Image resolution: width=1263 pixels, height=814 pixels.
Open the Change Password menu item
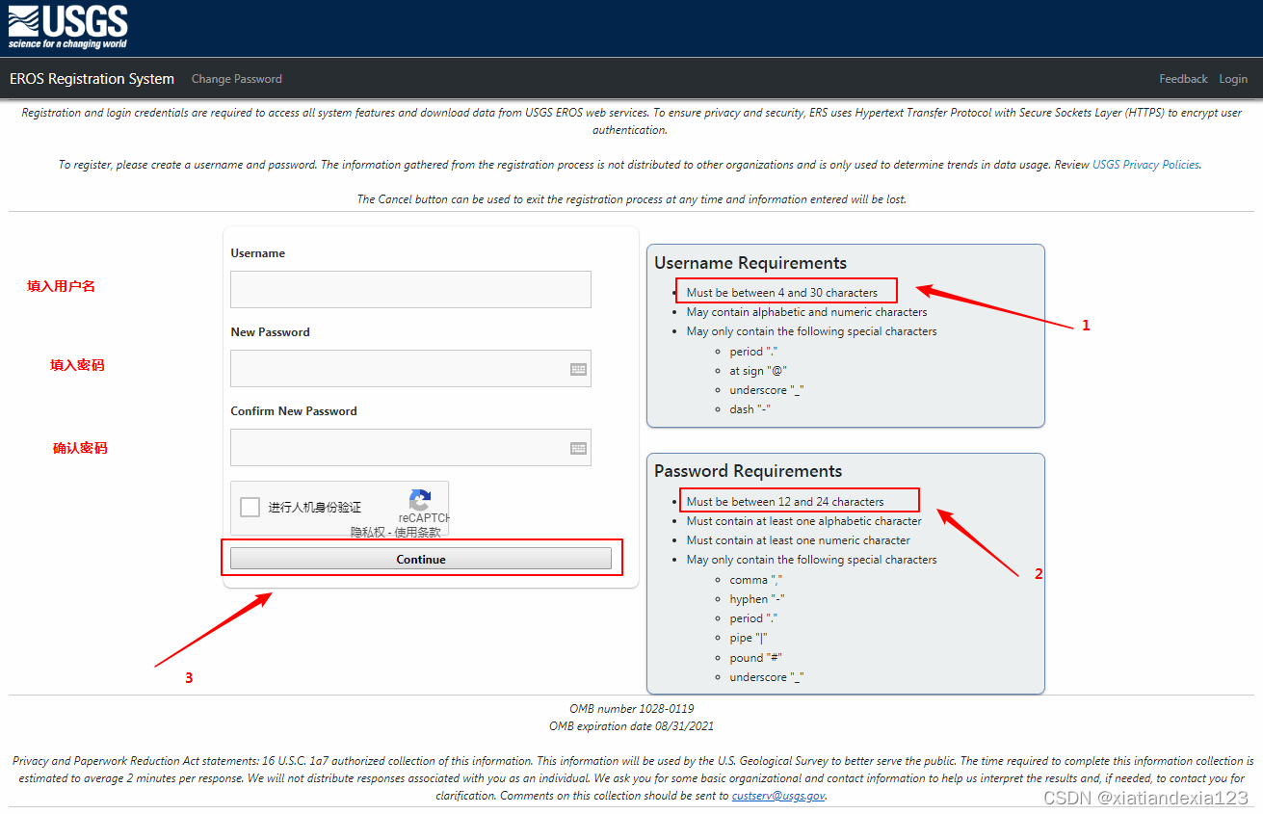click(x=237, y=79)
